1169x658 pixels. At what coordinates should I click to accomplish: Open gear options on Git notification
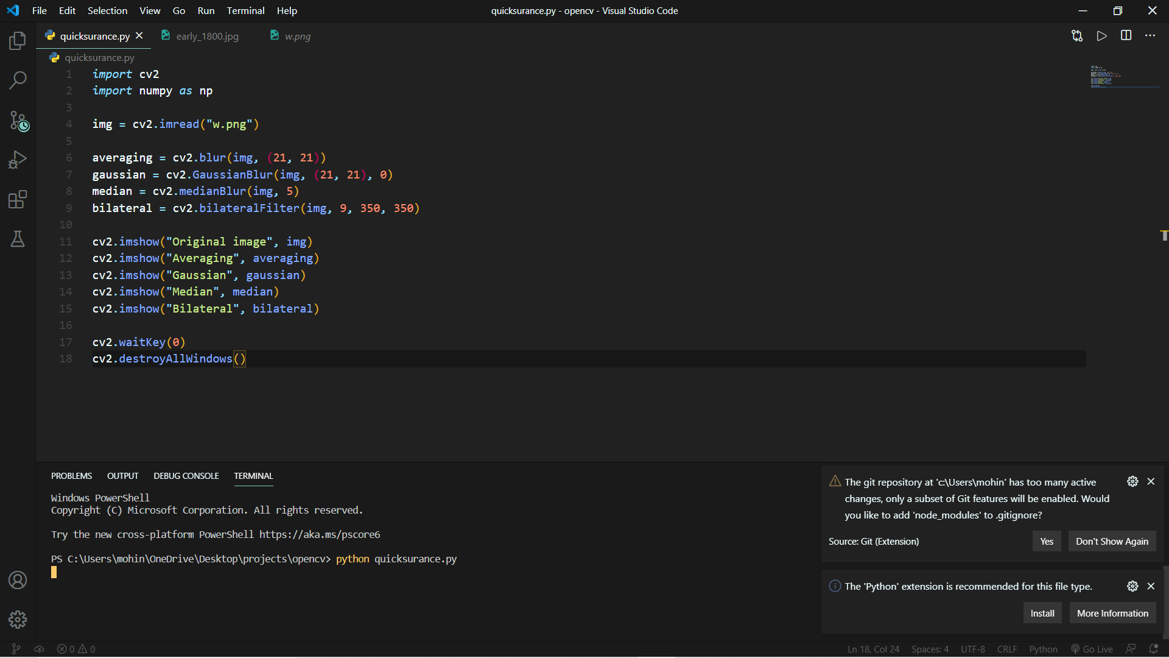(x=1132, y=481)
